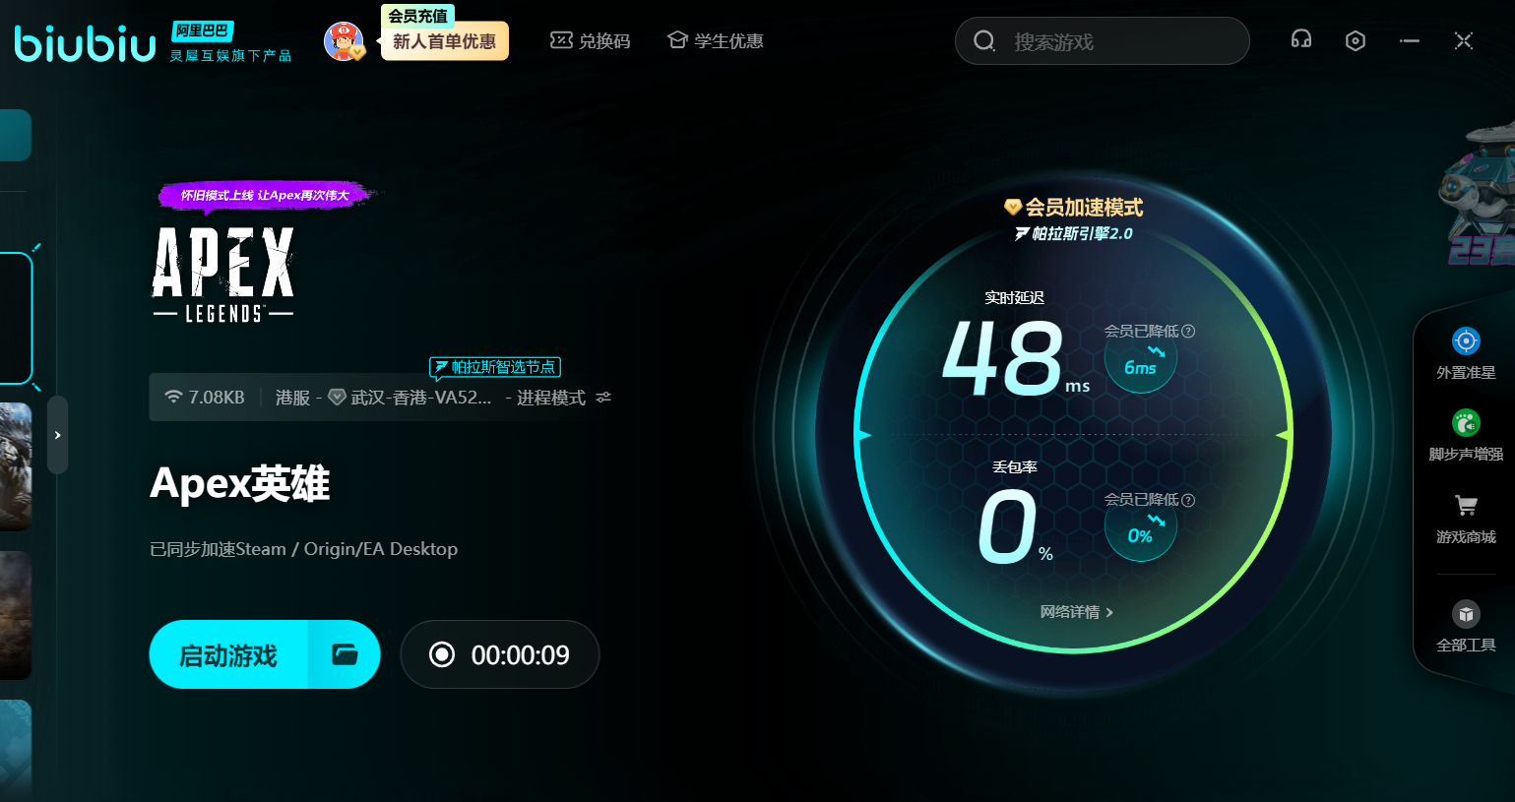1515x802 pixels.
Task: Open customer support headset icon
Action: (x=1301, y=40)
